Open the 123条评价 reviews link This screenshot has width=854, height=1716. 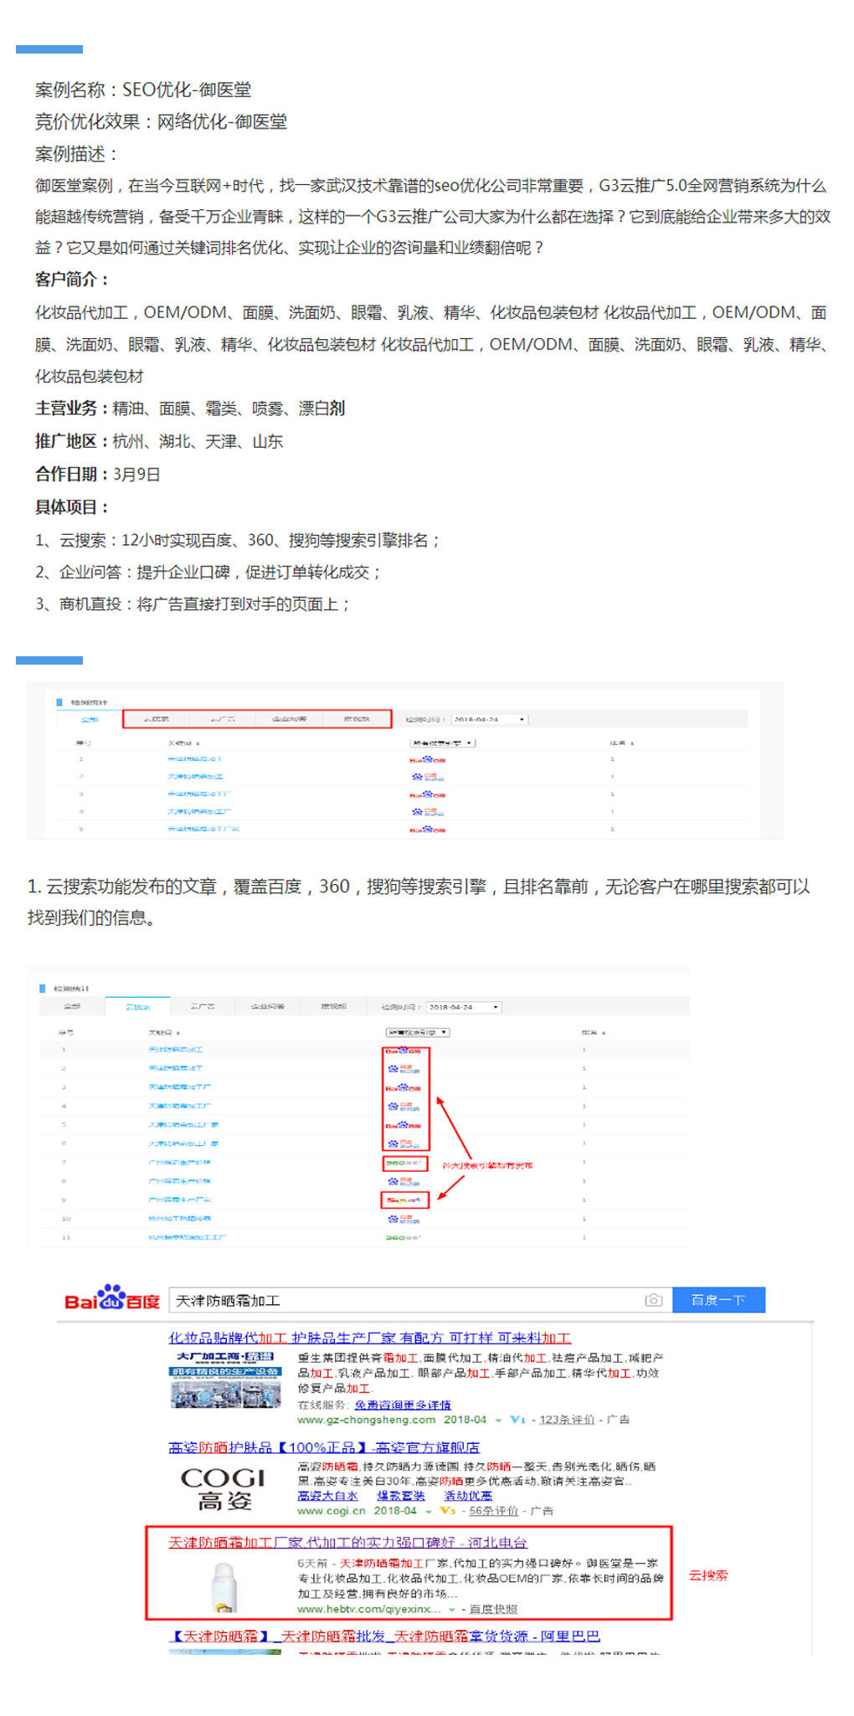point(567,1420)
